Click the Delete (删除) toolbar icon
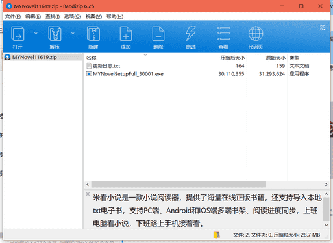The width and height of the screenshot is (333, 243). [x=158, y=34]
